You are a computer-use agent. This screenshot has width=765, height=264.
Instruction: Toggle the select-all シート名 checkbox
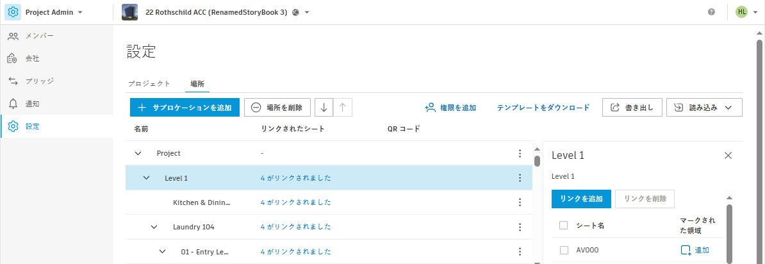pyautogui.click(x=564, y=225)
